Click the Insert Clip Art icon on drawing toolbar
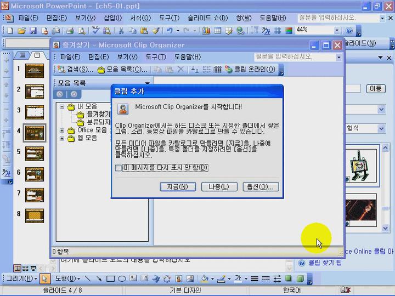 pyautogui.click(x=179, y=278)
